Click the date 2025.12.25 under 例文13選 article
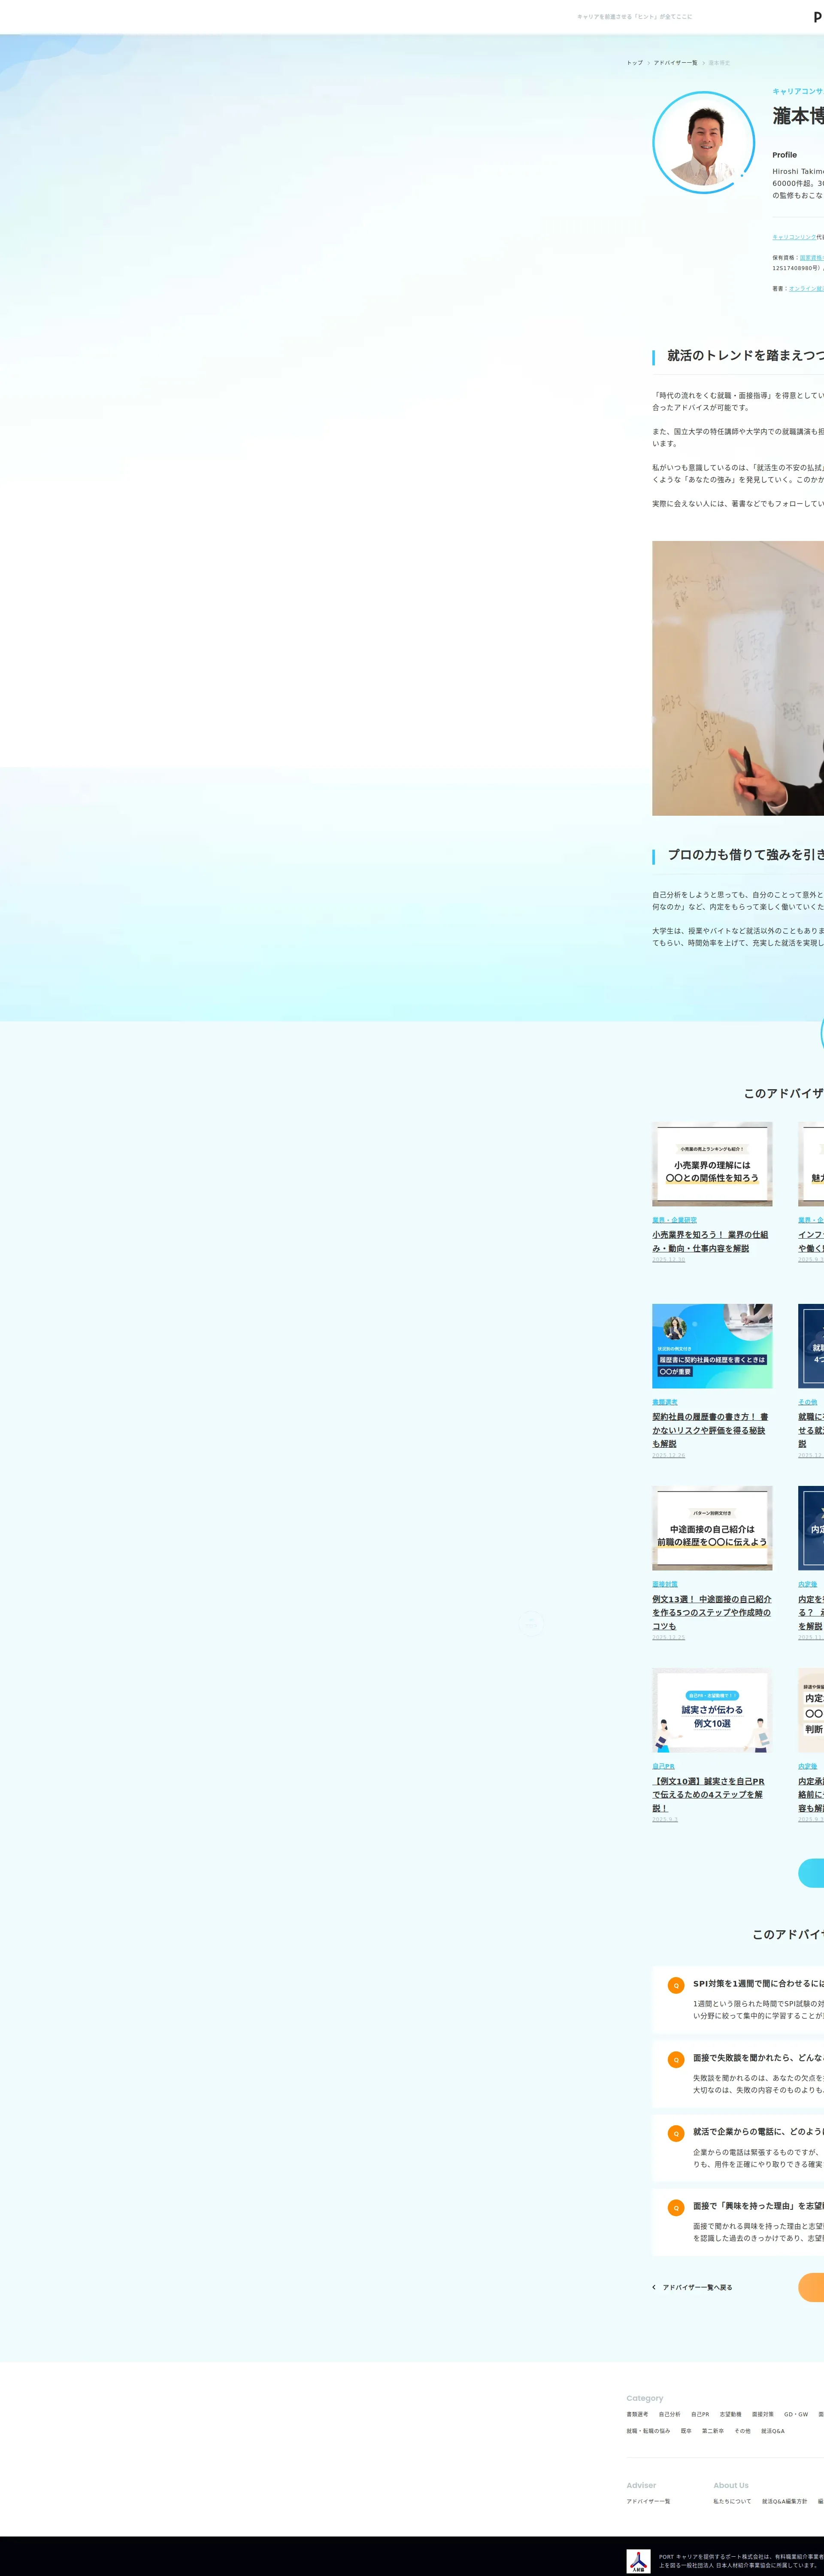The height and width of the screenshot is (2576, 824). pyautogui.click(x=668, y=1637)
